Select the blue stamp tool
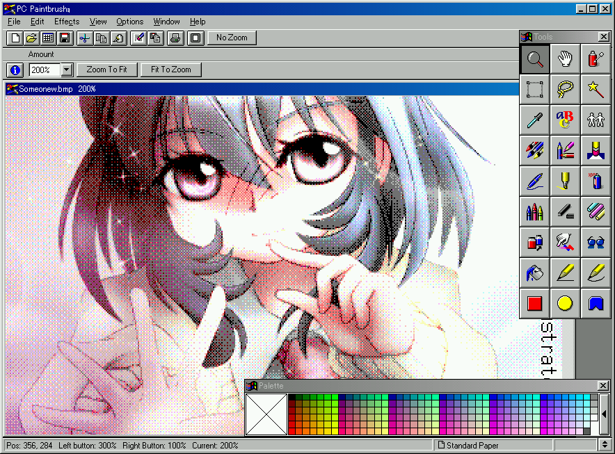 click(x=596, y=151)
